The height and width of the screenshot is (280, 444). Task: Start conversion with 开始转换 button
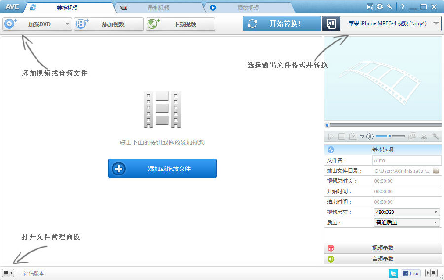282,24
